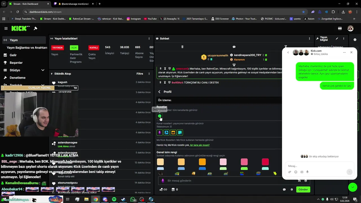Collapse the gifter leaderboard in chat
The width and height of the screenshot is (361, 203).
pyautogui.click(x=234, y=65)
